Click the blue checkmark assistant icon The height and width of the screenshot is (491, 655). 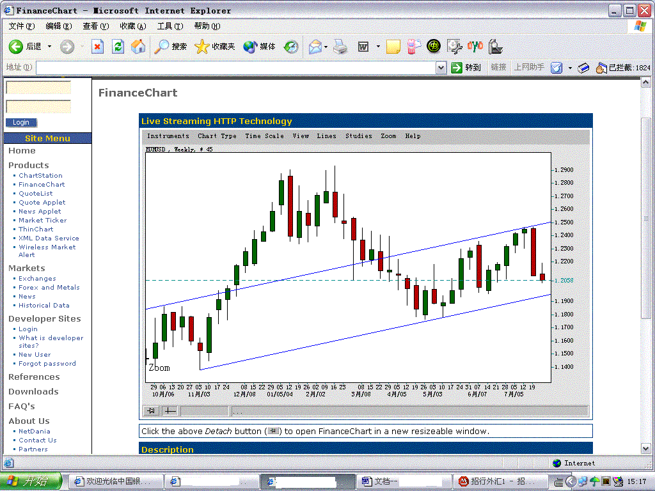556,68
